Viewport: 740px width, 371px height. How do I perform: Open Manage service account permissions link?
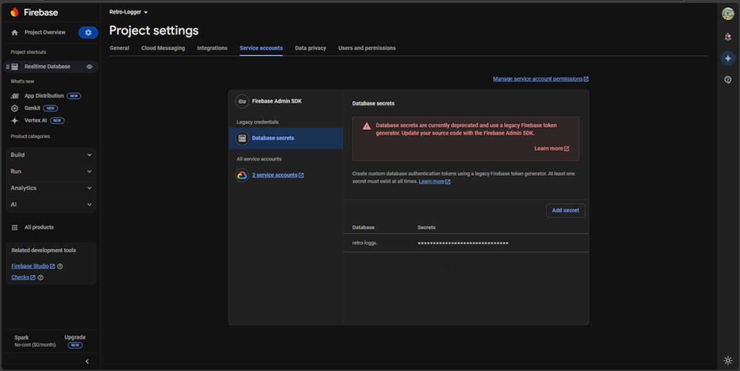[x=538, y=79]
